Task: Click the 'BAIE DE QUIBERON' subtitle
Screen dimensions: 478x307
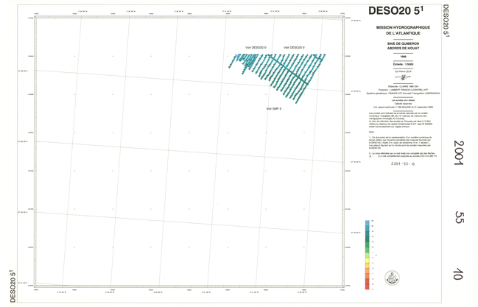Action: [403, 43]
